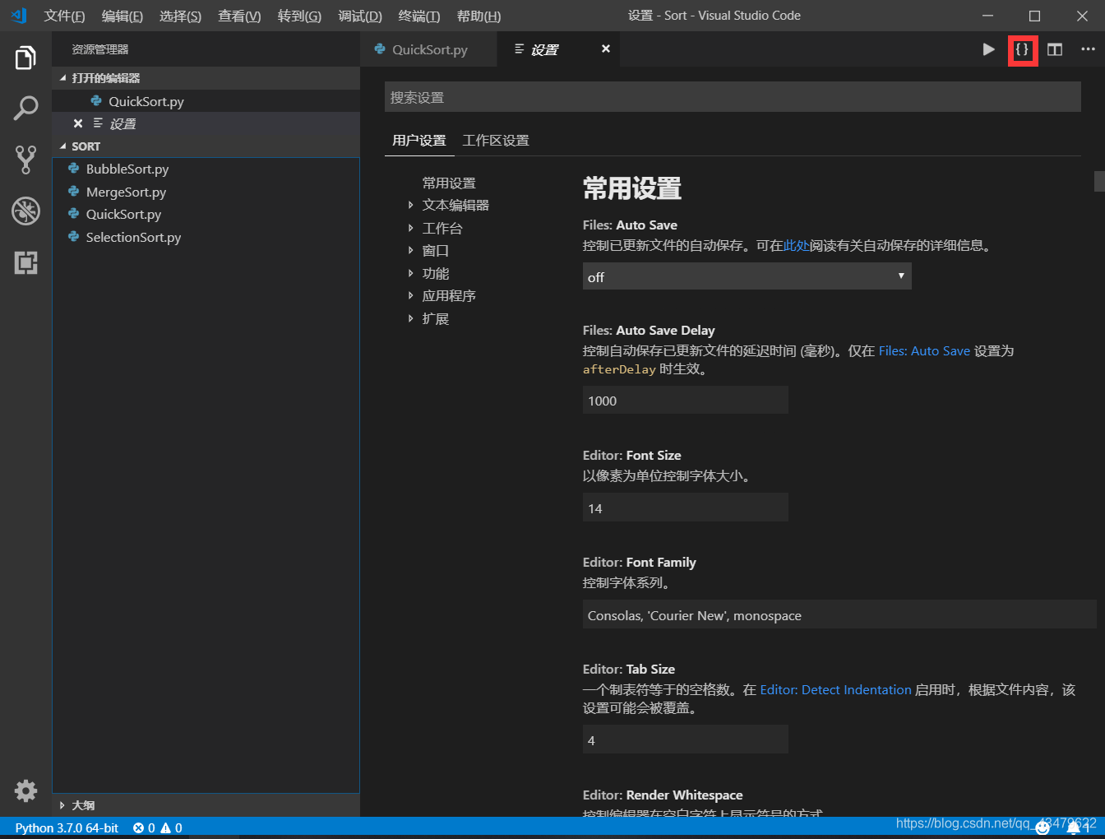Open the 选择(S) menu
1105x839 pixels.
pos(180,16)
